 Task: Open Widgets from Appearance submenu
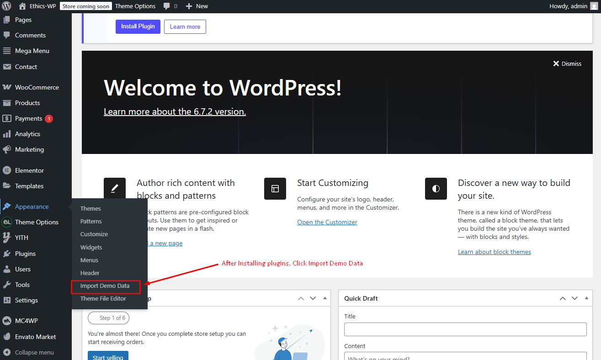coord(91,247)
